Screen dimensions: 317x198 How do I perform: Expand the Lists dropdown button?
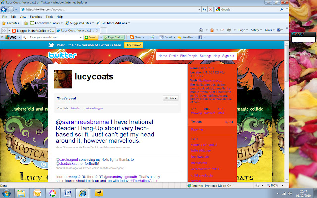click(171, 99)
